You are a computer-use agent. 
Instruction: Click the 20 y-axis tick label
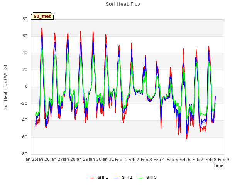pyautogui.click(x=25, y=70)
